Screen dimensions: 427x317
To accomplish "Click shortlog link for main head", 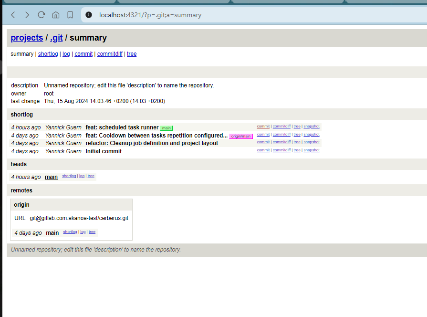I will point(69,176).
